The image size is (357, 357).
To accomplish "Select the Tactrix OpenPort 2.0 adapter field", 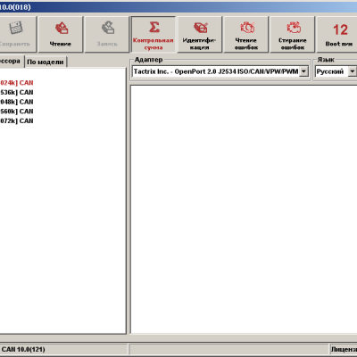I will 216,71.
